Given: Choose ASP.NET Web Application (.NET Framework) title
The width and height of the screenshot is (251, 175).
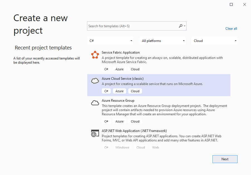Looking at the screenshot, I should click(134, 131).
